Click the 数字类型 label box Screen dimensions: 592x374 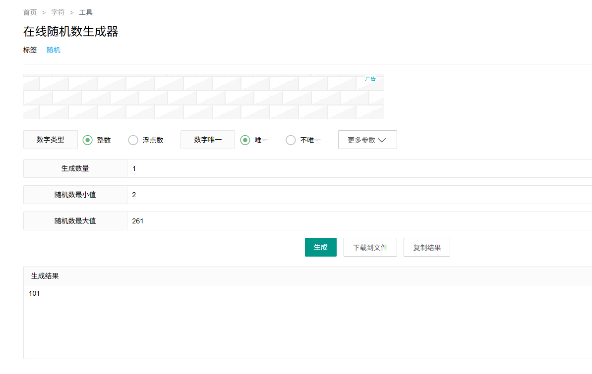pyautogui.click(x=51, y=140)
